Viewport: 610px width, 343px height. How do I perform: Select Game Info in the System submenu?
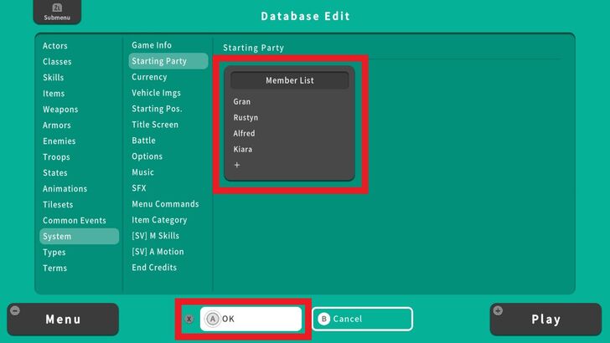pyautogui.click(x=152, y=45)
